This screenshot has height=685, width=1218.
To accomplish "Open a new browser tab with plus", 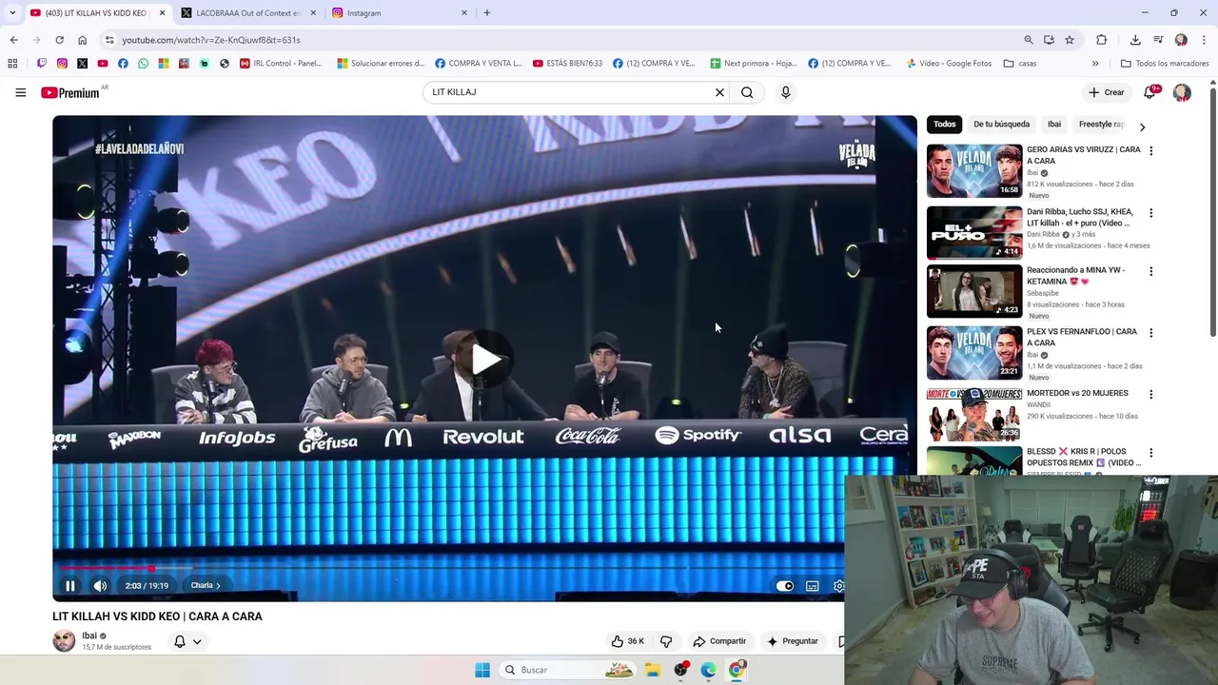I will coord(487,12).
